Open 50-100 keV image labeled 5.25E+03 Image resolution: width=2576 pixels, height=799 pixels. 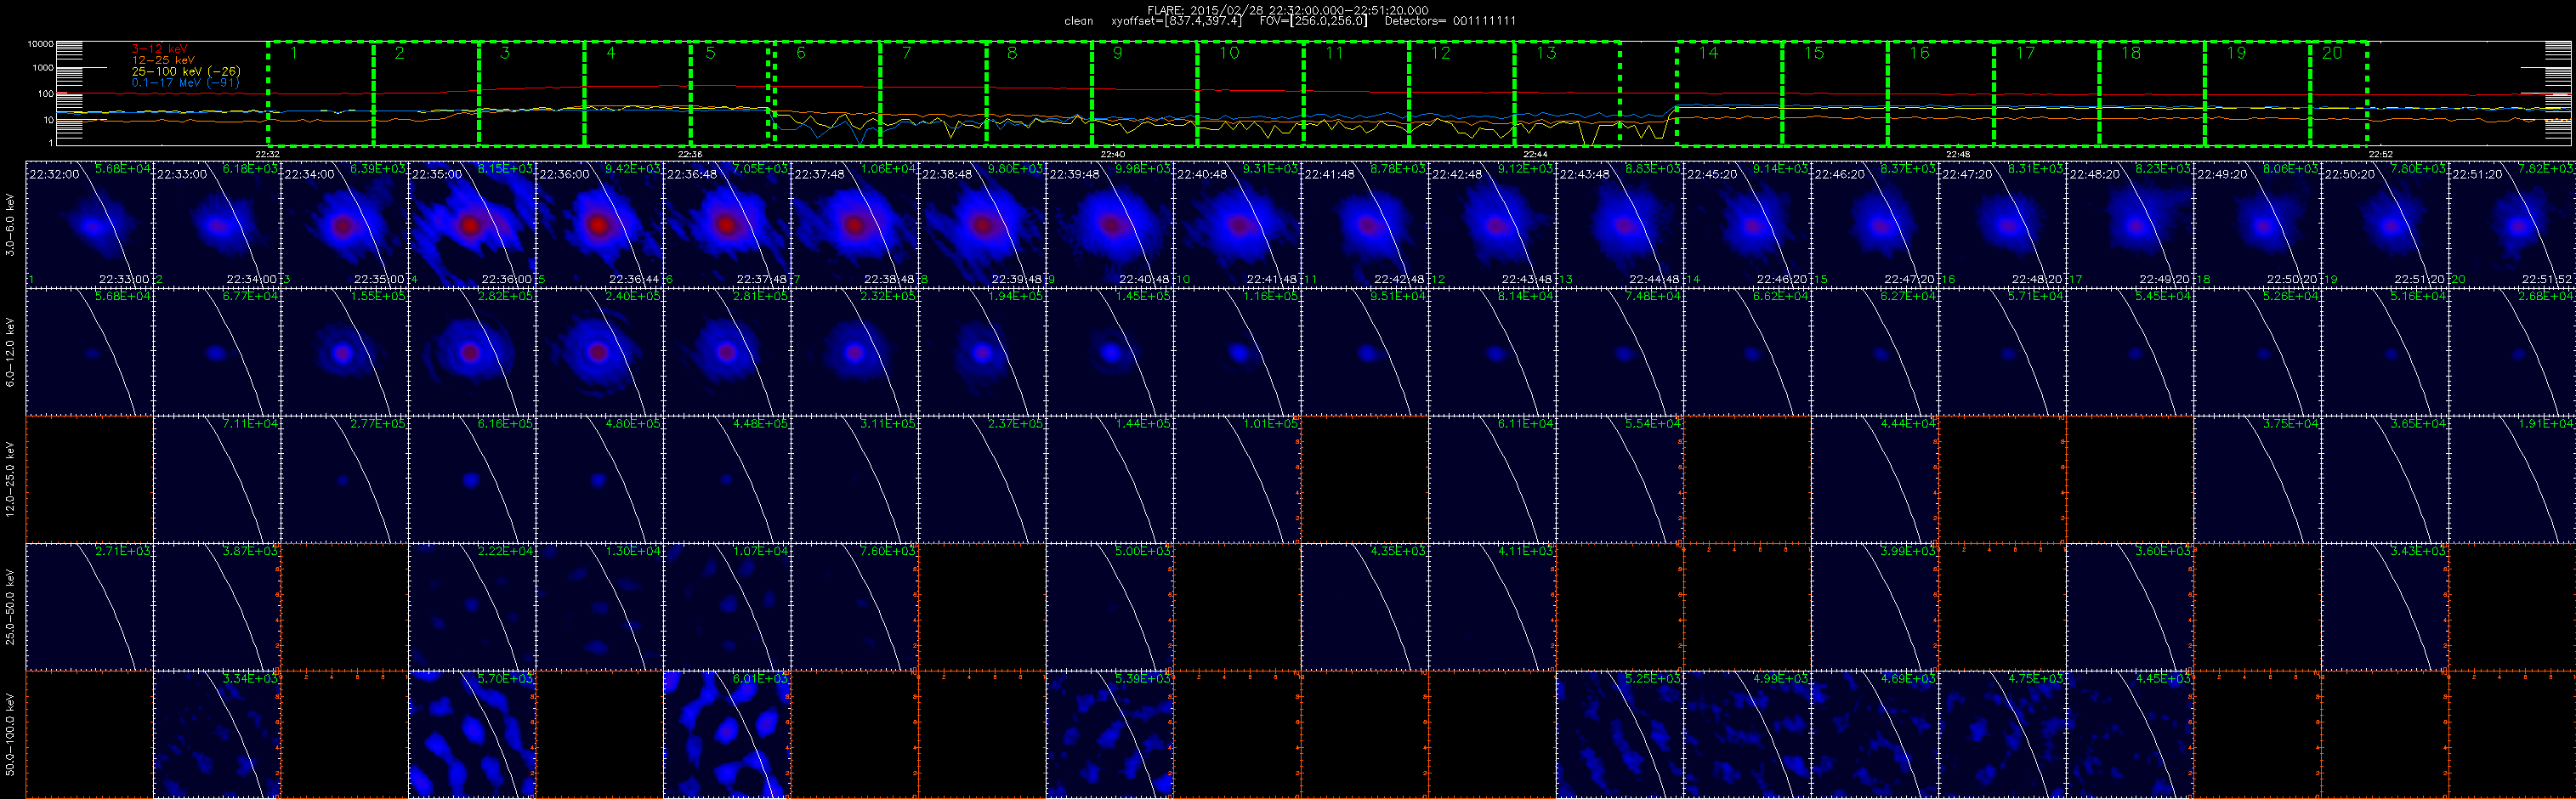click(1620, 734)
